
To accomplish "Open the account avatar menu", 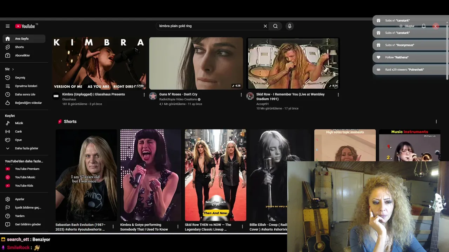I will [436, 26].
